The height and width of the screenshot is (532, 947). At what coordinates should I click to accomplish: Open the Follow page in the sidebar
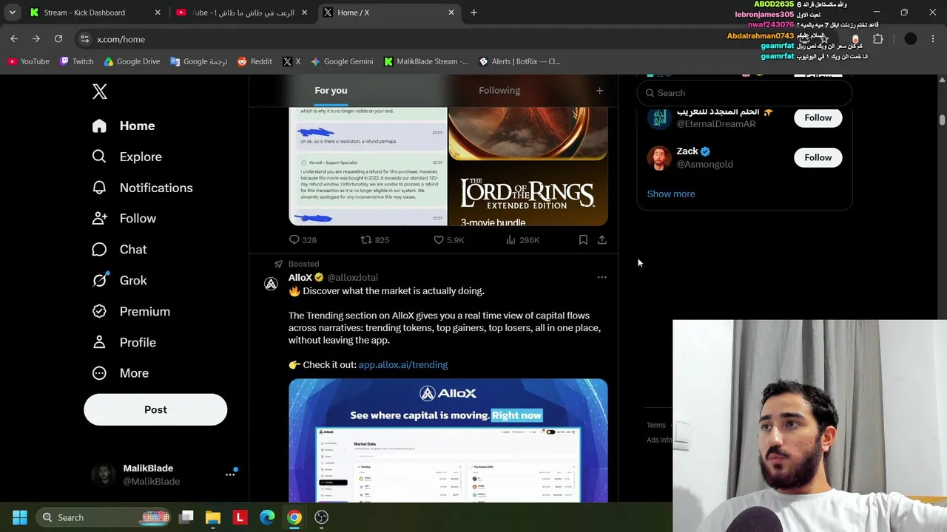click(x=124, y=219)
